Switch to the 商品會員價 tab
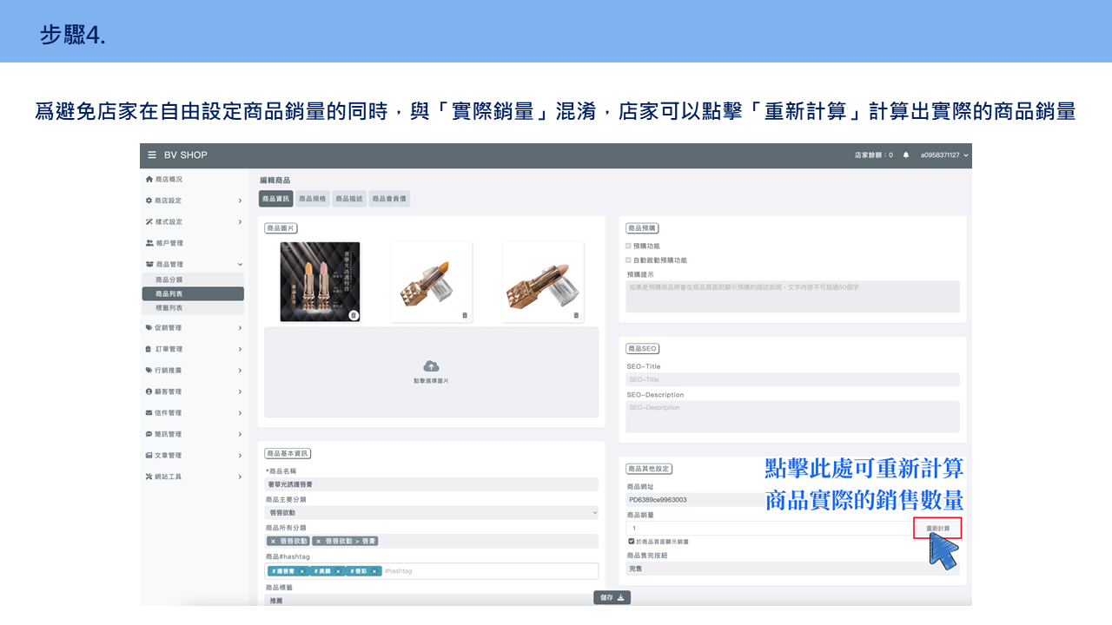The height and width of the screenshot is (625, 1112). point(389,199)
